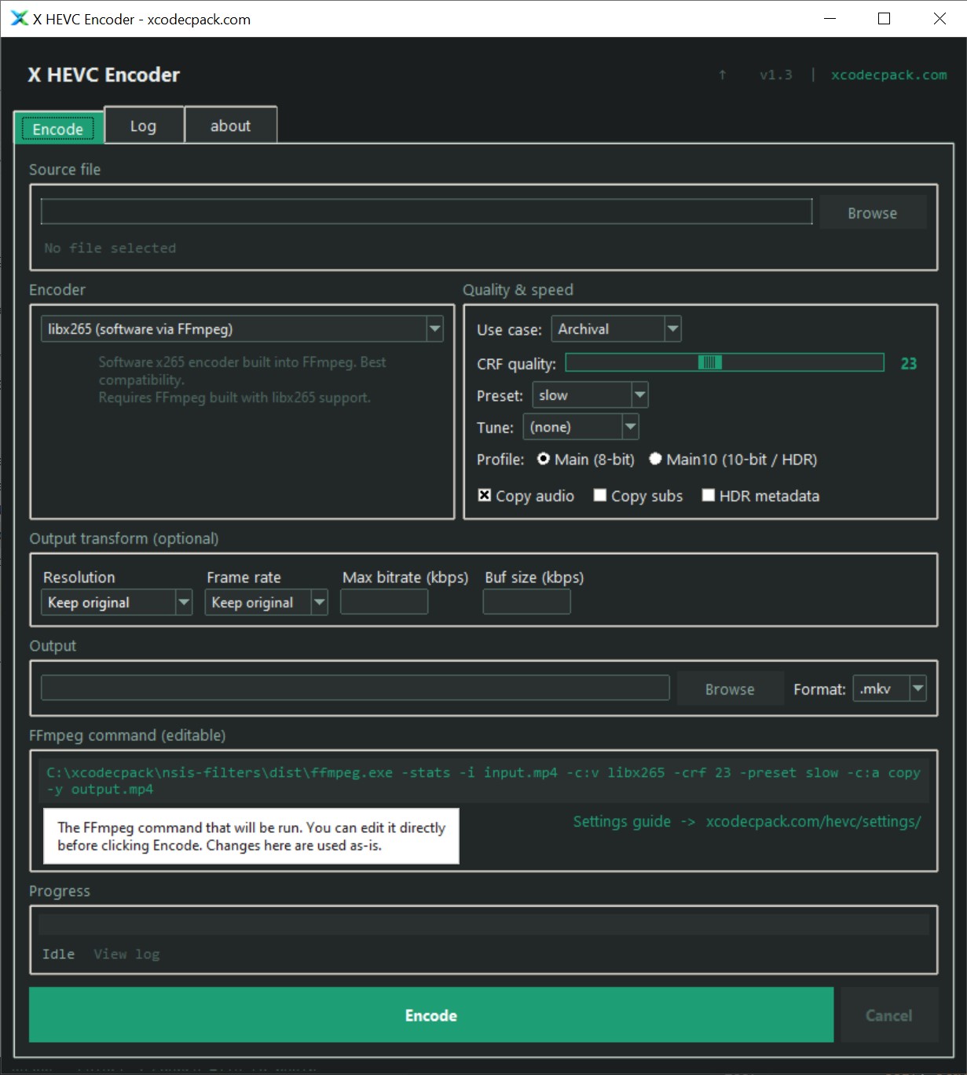Screen dimensions: 967x1075
Task: Click the CRF value 23
Action: coord(909,363)
